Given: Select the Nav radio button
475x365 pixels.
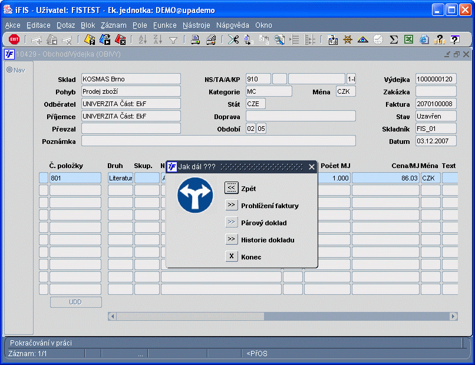Looking at the screenshot, I should 9,70.
